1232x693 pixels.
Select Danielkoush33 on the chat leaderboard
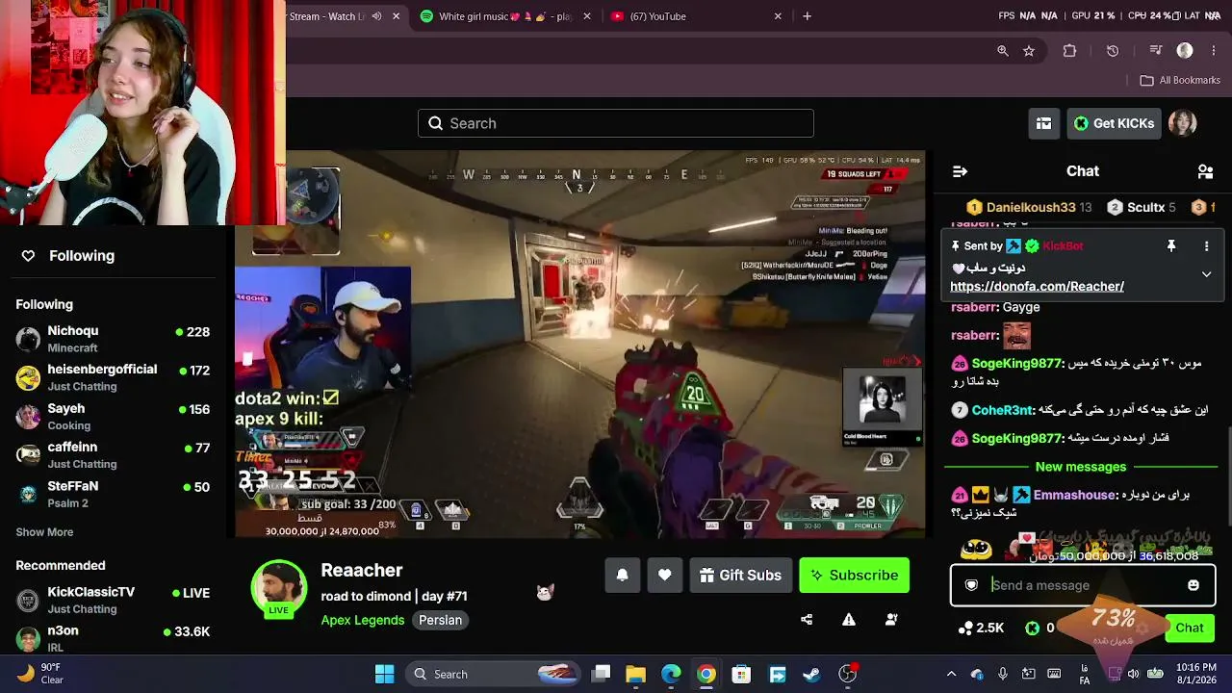pos(1029,207)
